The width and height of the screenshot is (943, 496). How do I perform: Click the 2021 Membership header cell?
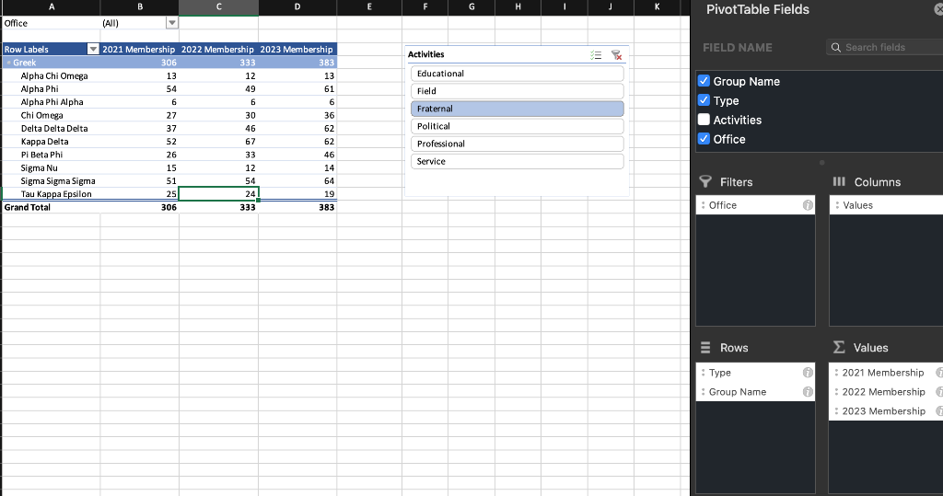click(140, 50)
